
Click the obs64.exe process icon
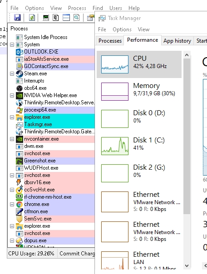point(20,88)
